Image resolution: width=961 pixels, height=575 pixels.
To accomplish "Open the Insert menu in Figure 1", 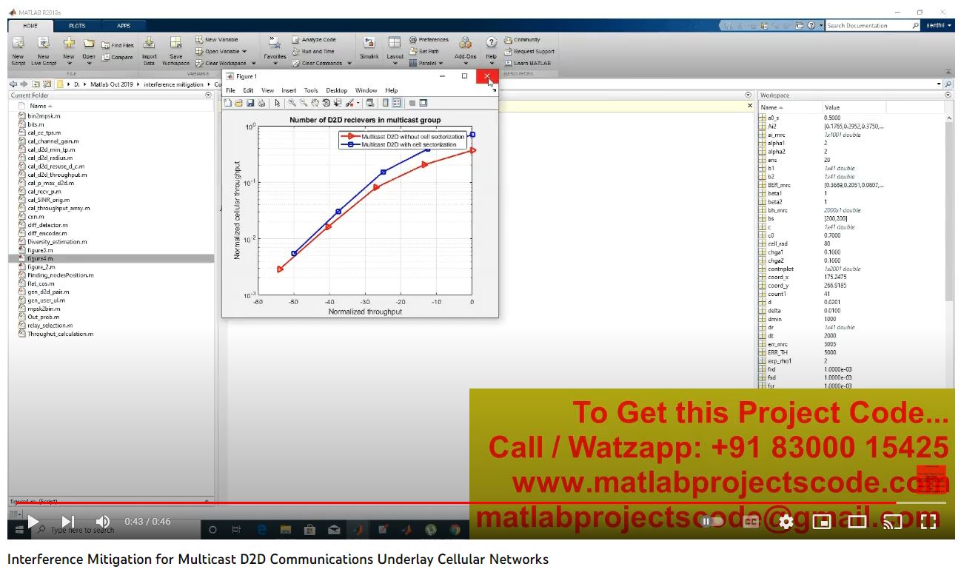I will coord(289,90).
